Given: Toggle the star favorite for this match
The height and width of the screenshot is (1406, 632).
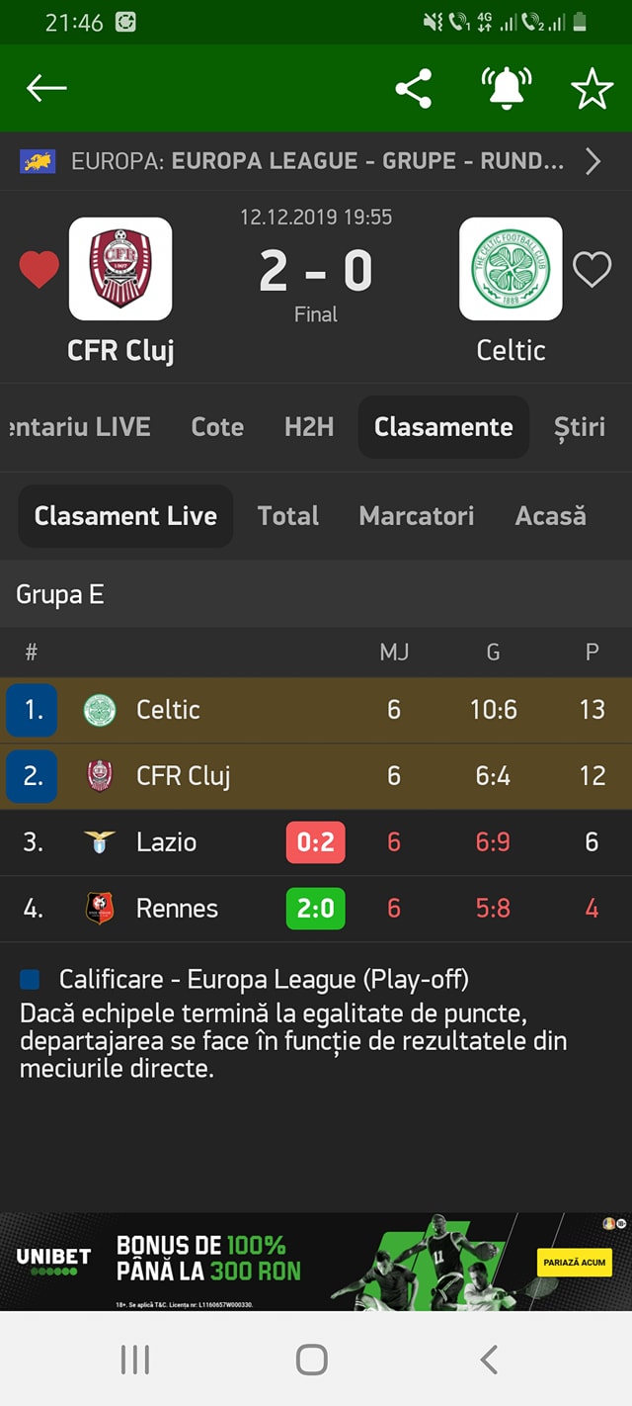Looking at the screenshot, I should click(592, 90).
